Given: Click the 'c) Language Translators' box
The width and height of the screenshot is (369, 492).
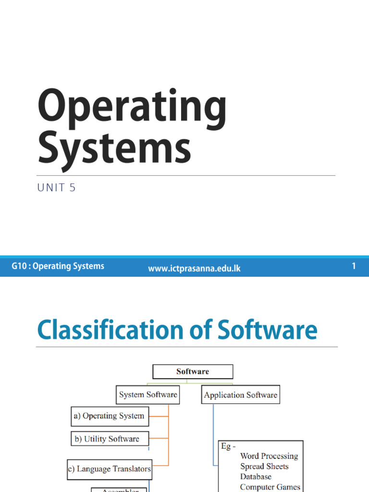Looking at the screenshot, I should 110,469.
